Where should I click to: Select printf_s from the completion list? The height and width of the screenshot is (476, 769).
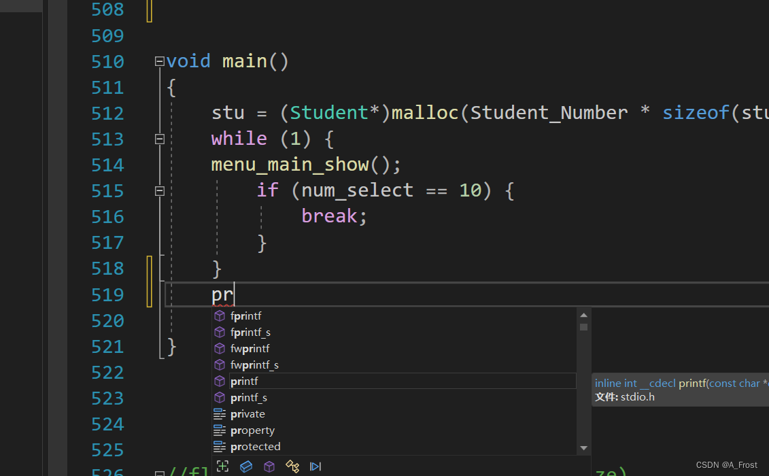[x=249, y=397]
